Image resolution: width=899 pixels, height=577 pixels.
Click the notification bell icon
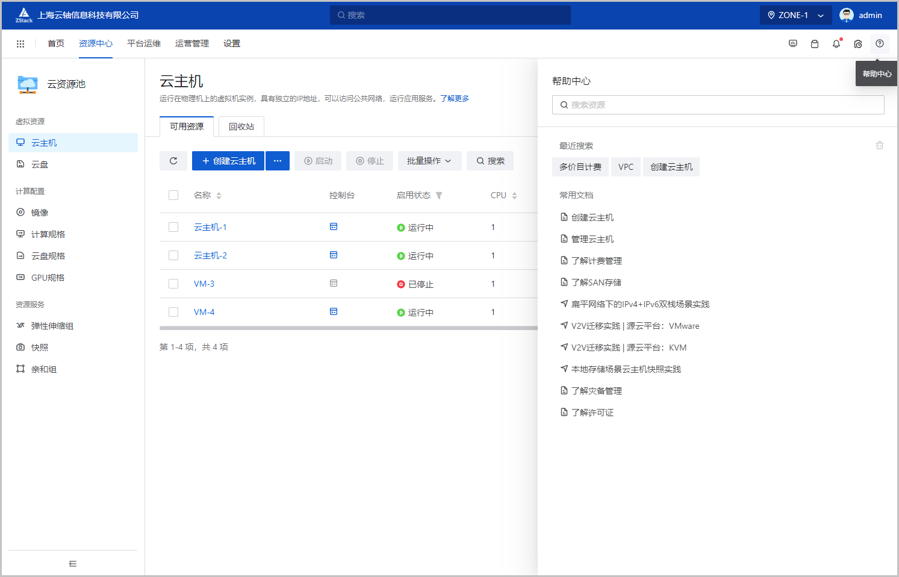coord(836,44)
